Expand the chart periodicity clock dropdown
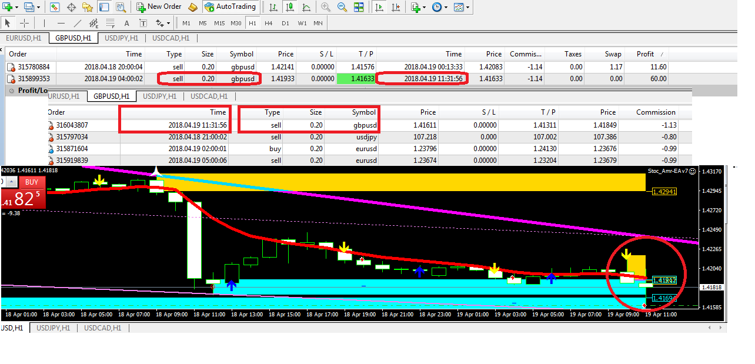The image size is (755, 364). 446,8
